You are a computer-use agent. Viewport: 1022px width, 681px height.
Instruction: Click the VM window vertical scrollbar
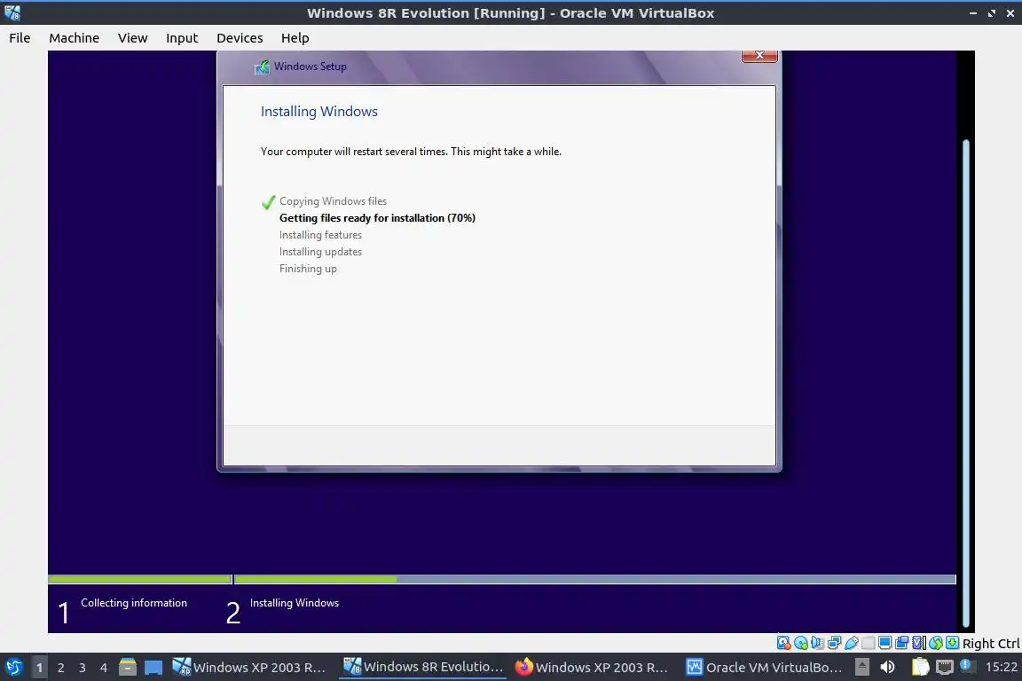tap(966, 383)
